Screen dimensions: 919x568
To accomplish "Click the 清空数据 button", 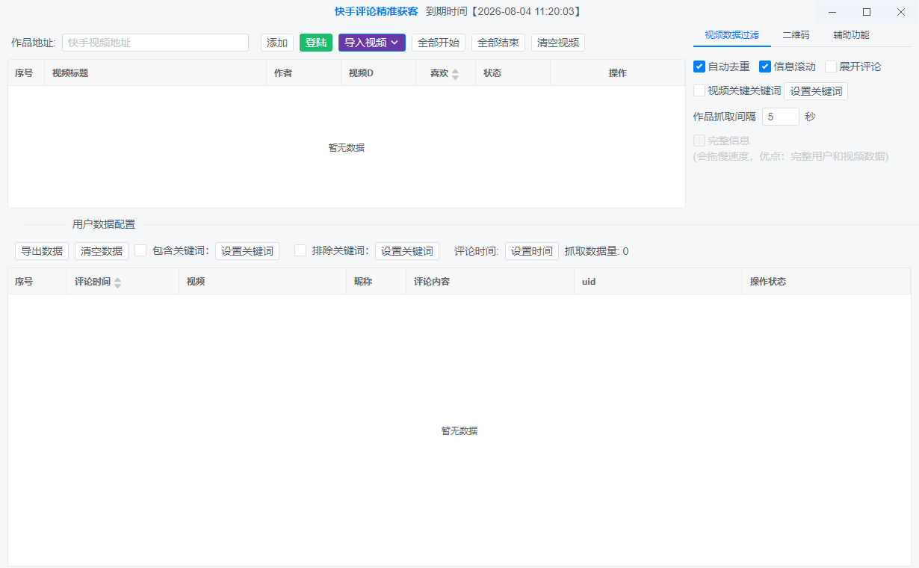I will coord(102,251).
